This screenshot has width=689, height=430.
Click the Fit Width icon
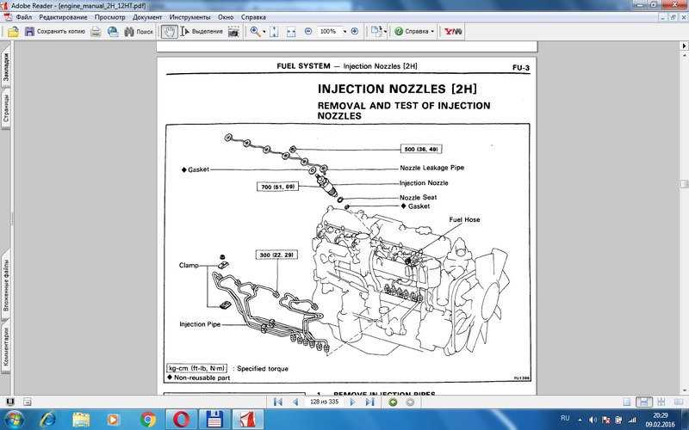coord(291,31)
